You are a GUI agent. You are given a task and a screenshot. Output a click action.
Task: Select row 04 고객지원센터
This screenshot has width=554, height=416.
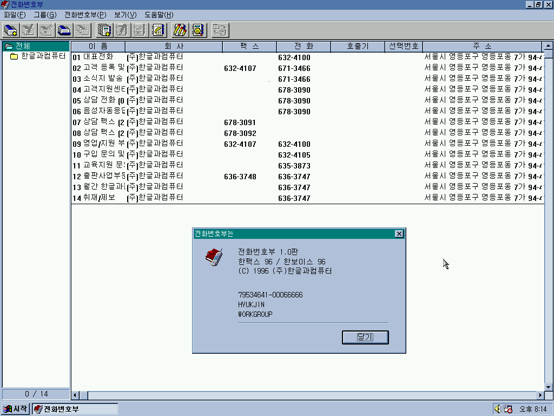pos(307,89)
